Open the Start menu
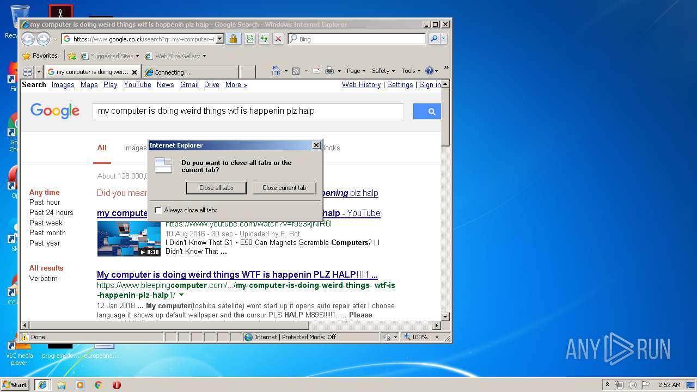Screen dimensions: 697x392 [15, 385]
